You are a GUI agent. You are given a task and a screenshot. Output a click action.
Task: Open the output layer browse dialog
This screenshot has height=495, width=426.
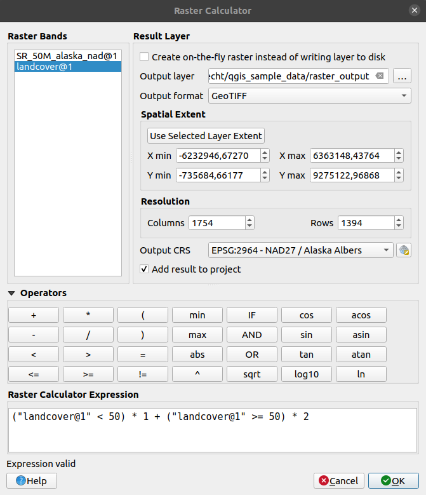point(401,76)
